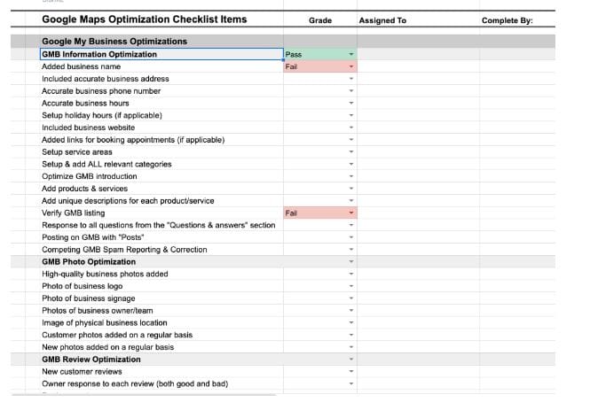Open Grade dropdown for Accurate business hours
The width and height of the screenshot is (598, 418).
pyautogui.click(x=351, y=103)
